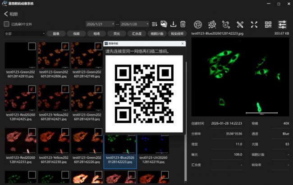Click the fullscreen expand icon
The image size is (293, 185).
(254, 24)
